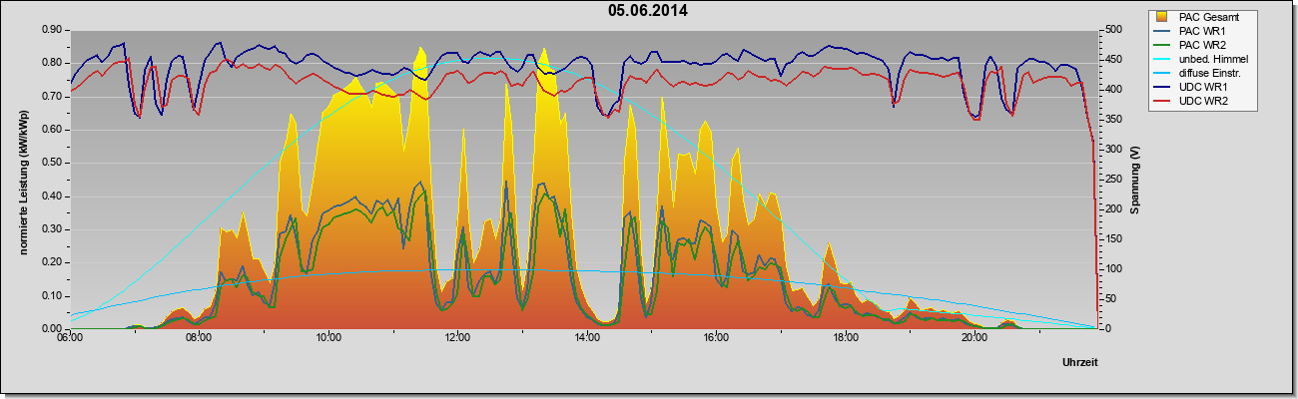Click the PAC Gesamt legend color swatch
This screenshot has height=399, width=1298.
(x=1163, y=17)
